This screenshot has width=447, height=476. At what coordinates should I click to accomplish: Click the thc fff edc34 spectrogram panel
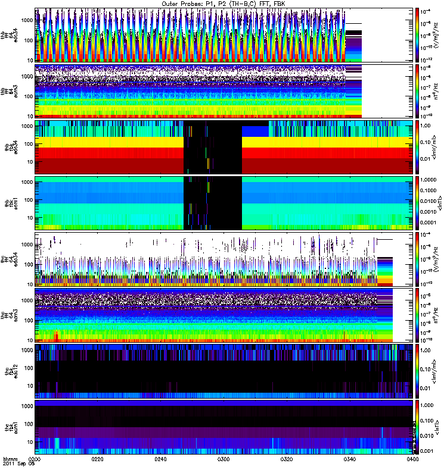click(x=224, y=259)
